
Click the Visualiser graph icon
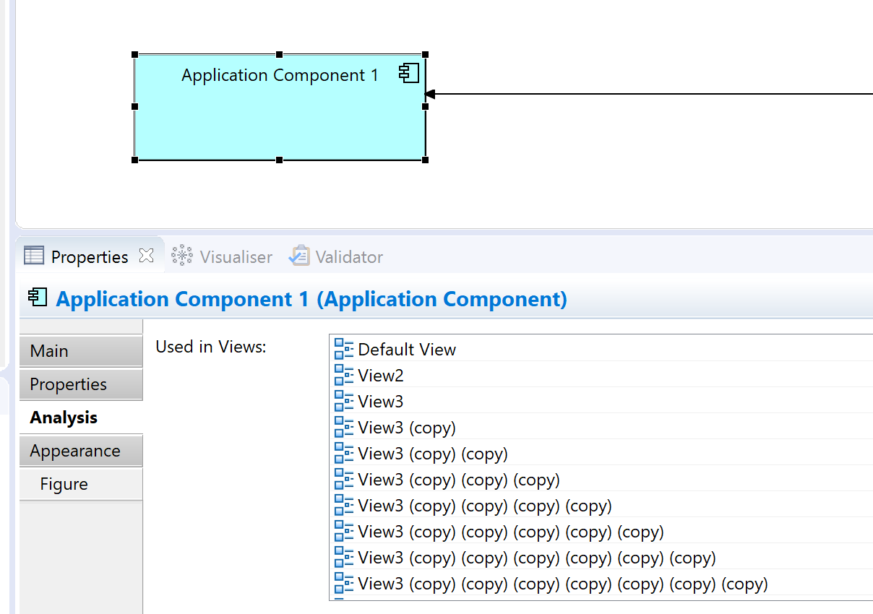tap(181, 256)
